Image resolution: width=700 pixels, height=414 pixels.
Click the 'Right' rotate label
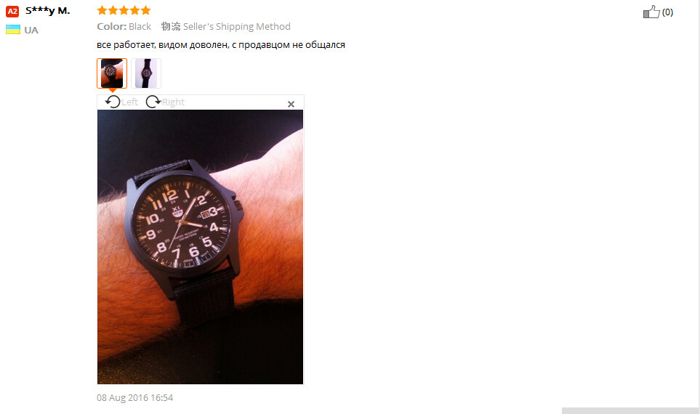click(x=173, y=102)
